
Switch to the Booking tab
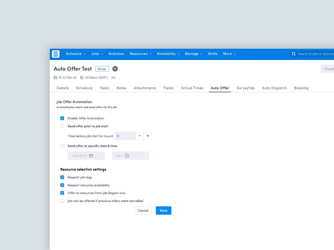301,88
